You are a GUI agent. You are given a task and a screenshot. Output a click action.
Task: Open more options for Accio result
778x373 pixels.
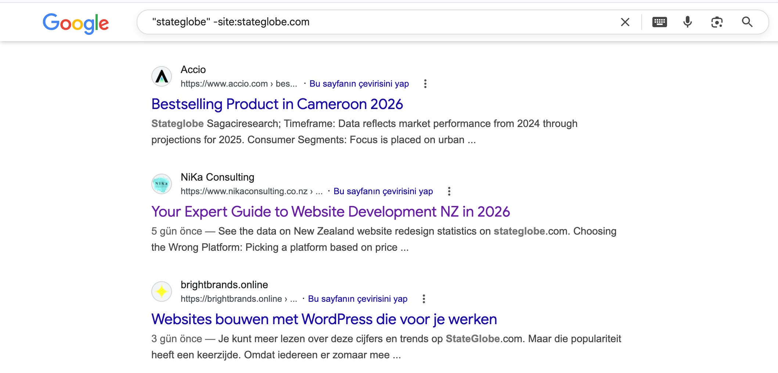[x=425, y=84]
